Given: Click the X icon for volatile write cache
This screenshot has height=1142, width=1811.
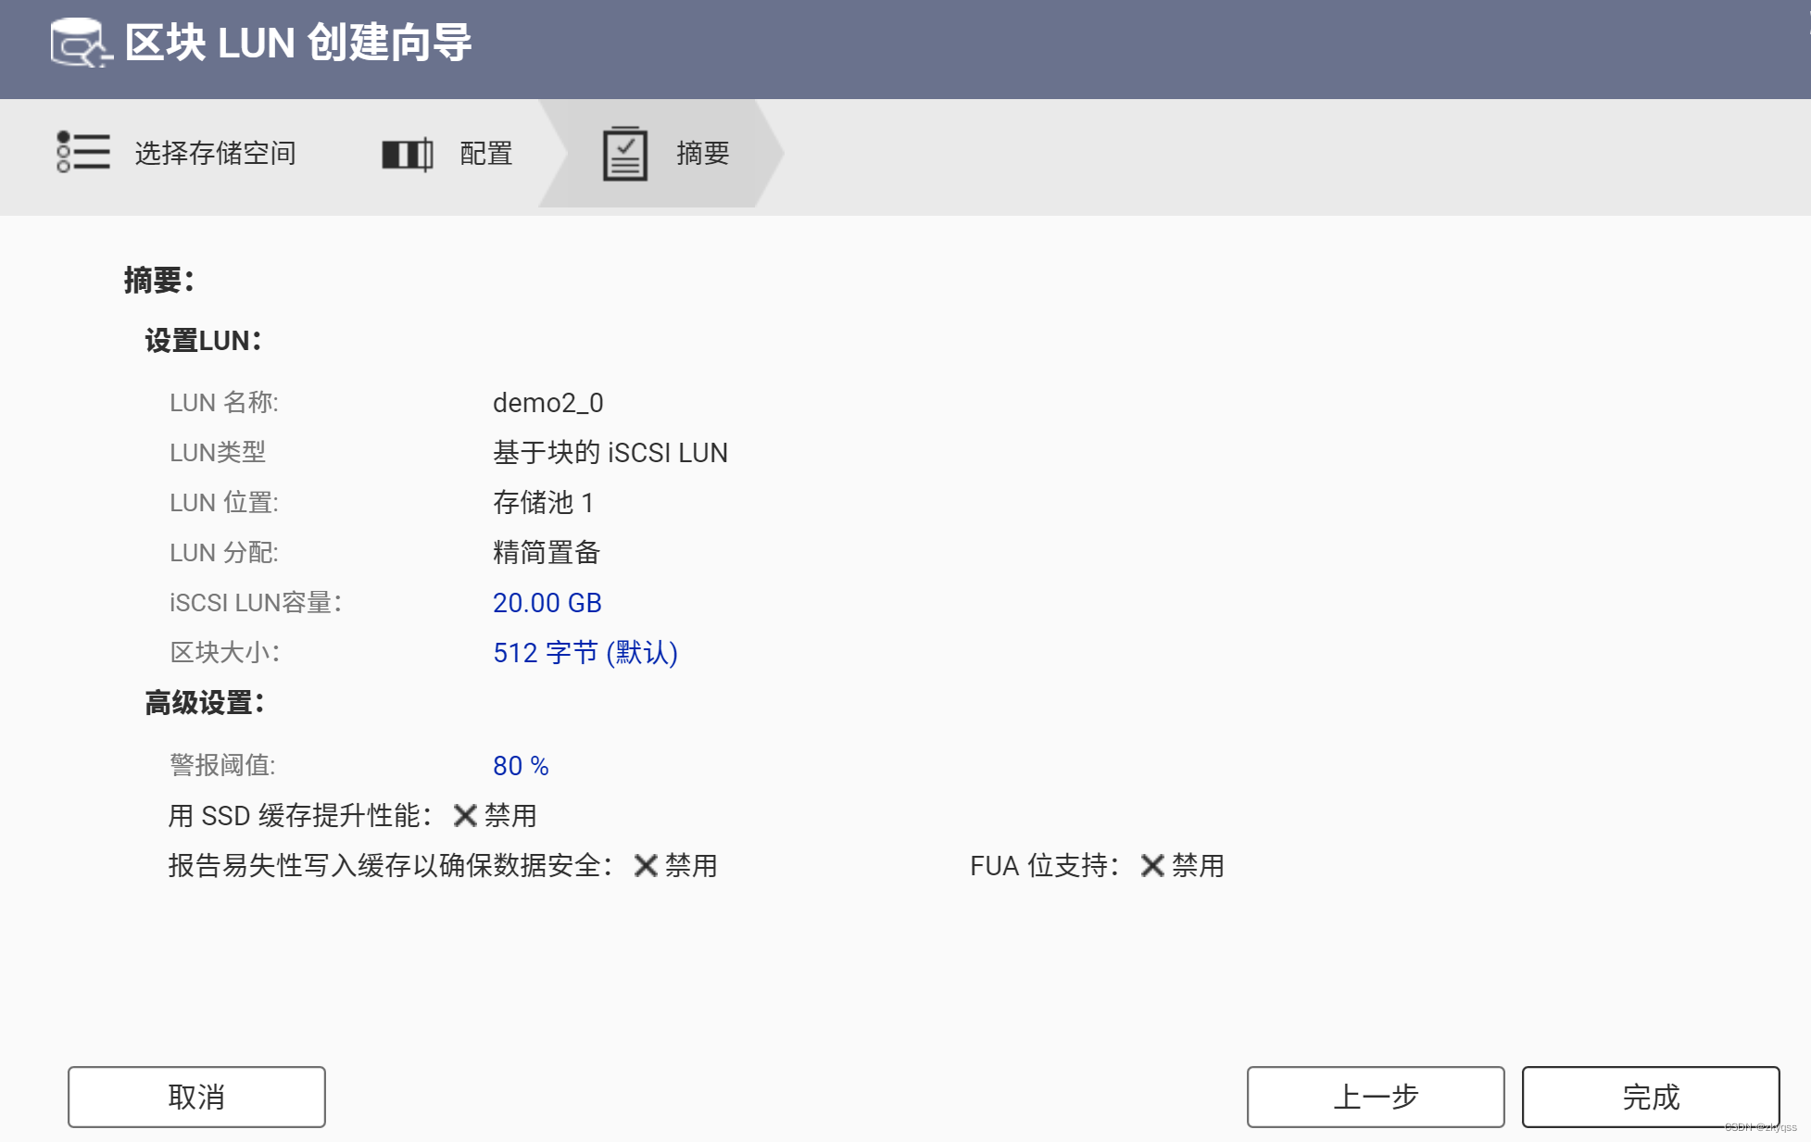Looking at the screenshot, I should [x=646, y=866].
